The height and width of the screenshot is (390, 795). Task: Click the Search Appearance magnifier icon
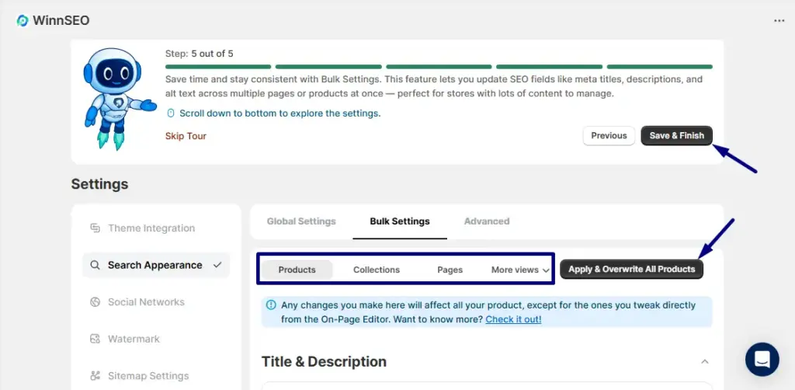tap(95, 265)
